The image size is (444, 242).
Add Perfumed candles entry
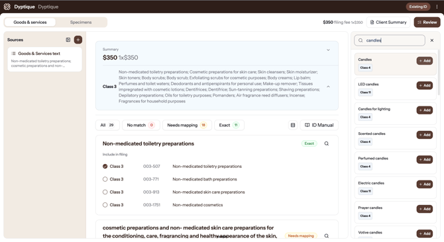tap(425, 159)
